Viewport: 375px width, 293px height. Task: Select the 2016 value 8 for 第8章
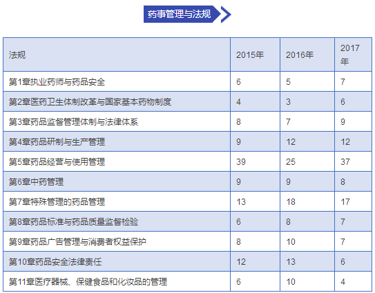click(288, 222)
